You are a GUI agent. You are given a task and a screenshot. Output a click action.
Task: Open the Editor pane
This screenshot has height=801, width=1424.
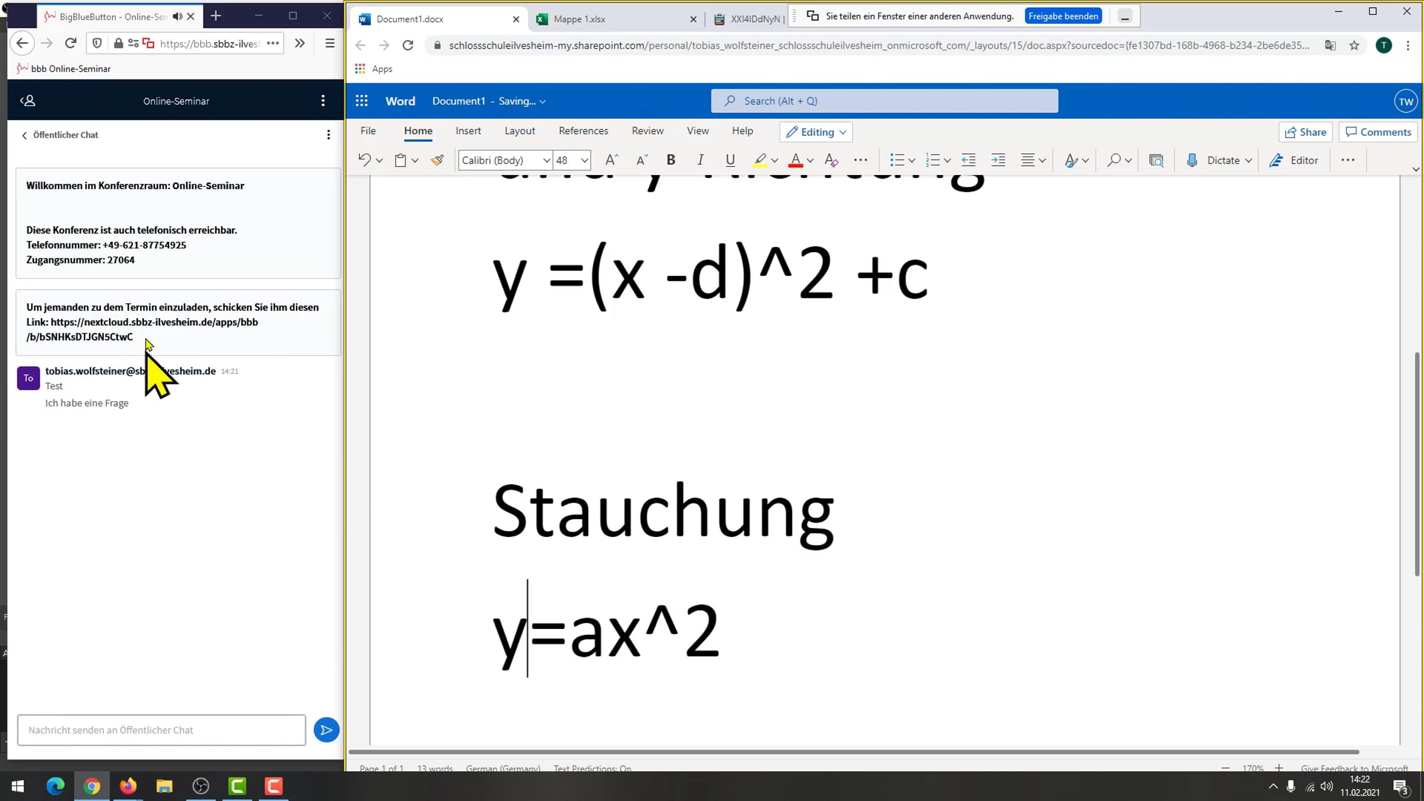pos(1294,160)
